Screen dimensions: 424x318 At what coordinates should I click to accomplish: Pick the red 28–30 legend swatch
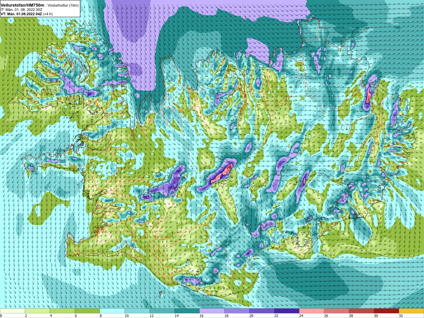(361, 311)
